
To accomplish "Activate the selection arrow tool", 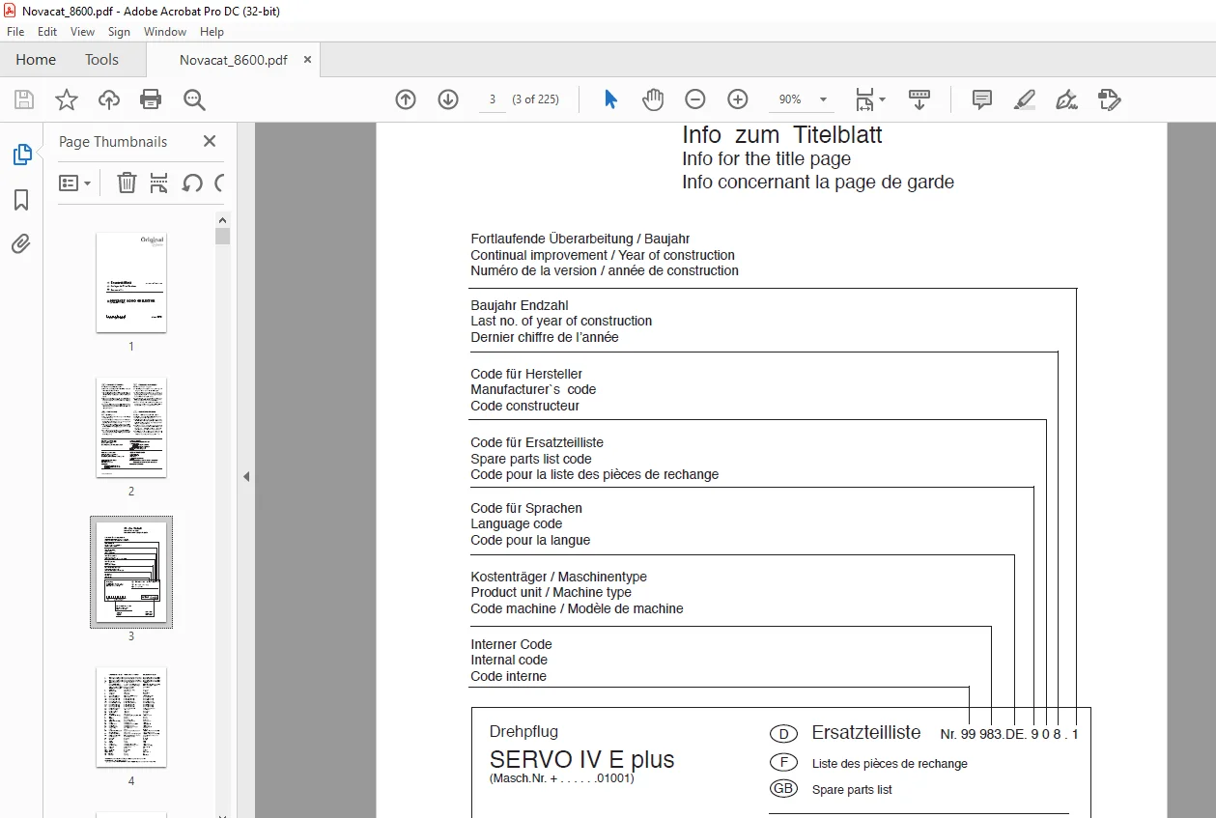I will click(610, 99).
